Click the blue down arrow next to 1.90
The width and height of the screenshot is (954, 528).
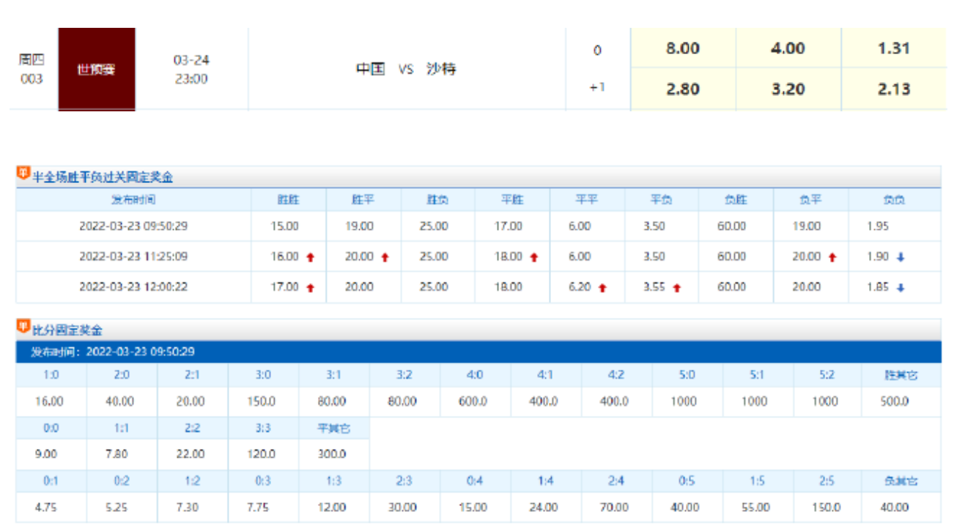tap(901, 257)
